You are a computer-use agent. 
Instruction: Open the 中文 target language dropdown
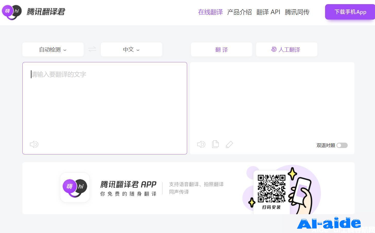[132, 49]
